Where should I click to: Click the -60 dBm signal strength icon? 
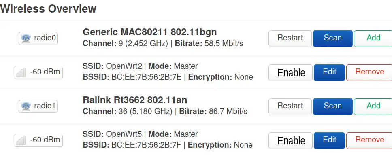tap(21, 140)
